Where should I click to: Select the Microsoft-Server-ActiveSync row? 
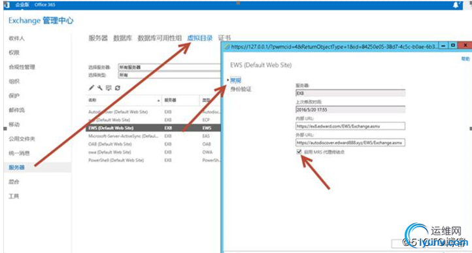[153, 136]
